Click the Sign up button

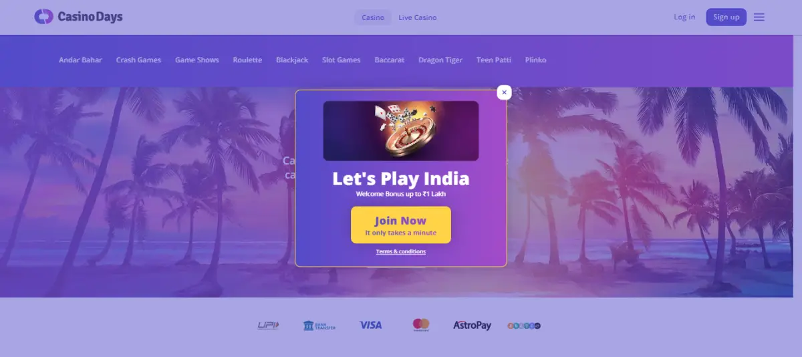click(726, 17)
